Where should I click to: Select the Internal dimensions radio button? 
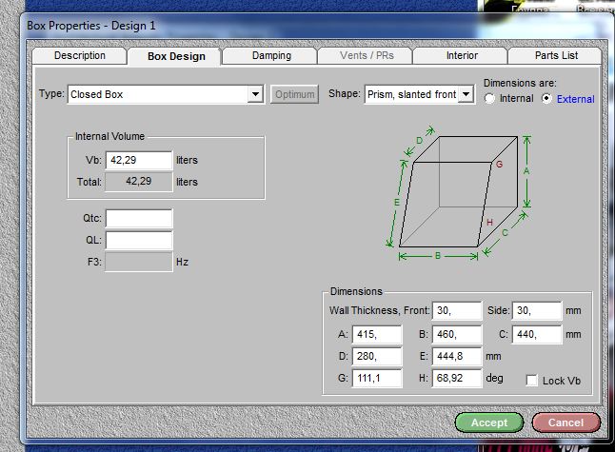490,99
